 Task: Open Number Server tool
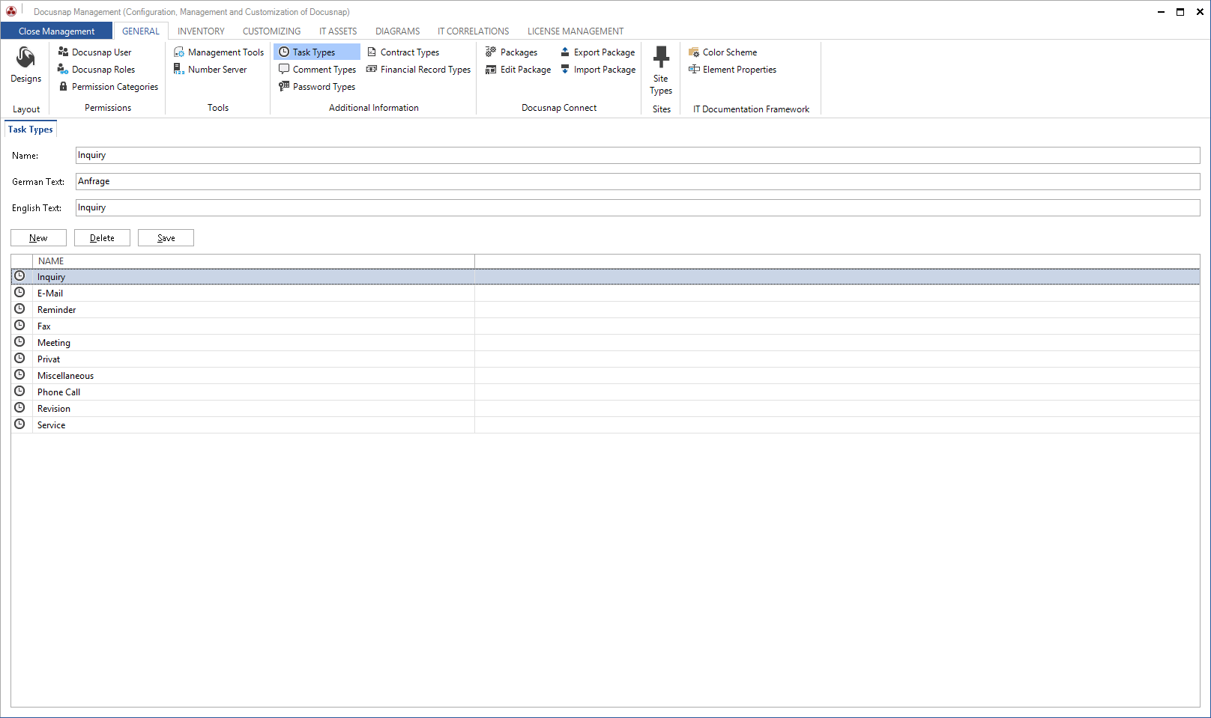211,70
